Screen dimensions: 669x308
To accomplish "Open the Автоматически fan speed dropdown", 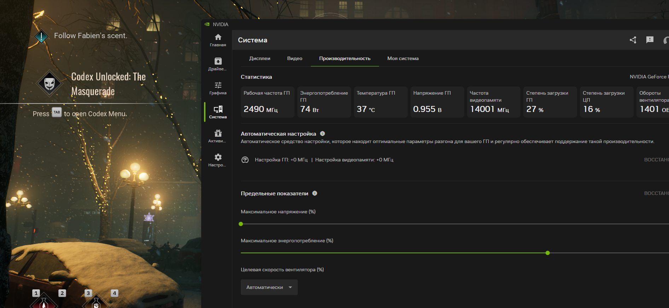I will [269, 287].
